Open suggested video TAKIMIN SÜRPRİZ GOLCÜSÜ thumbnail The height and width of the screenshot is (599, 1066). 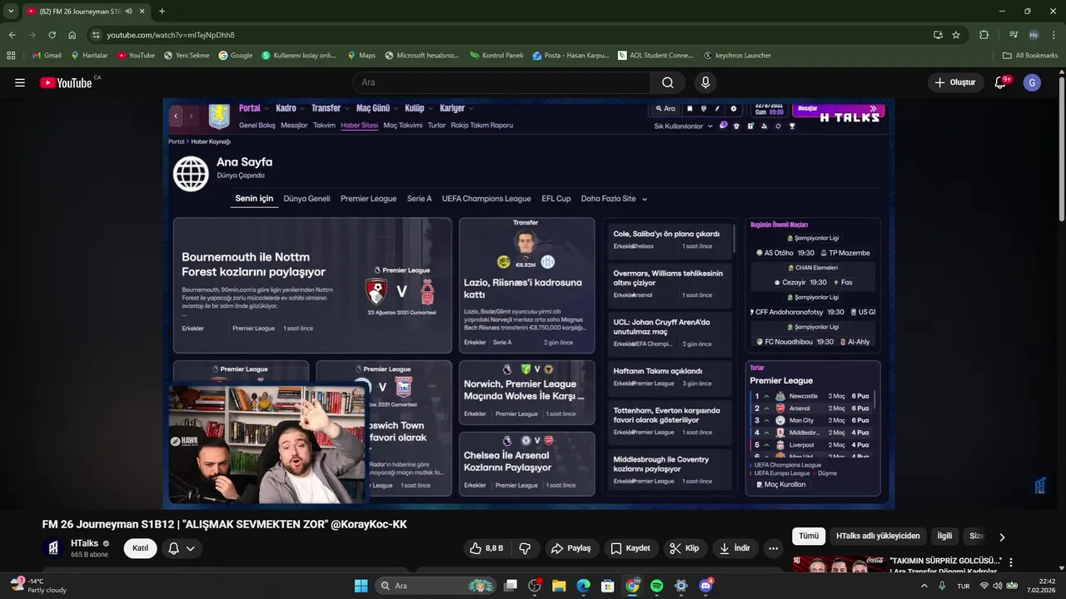[x=839, y=566]
